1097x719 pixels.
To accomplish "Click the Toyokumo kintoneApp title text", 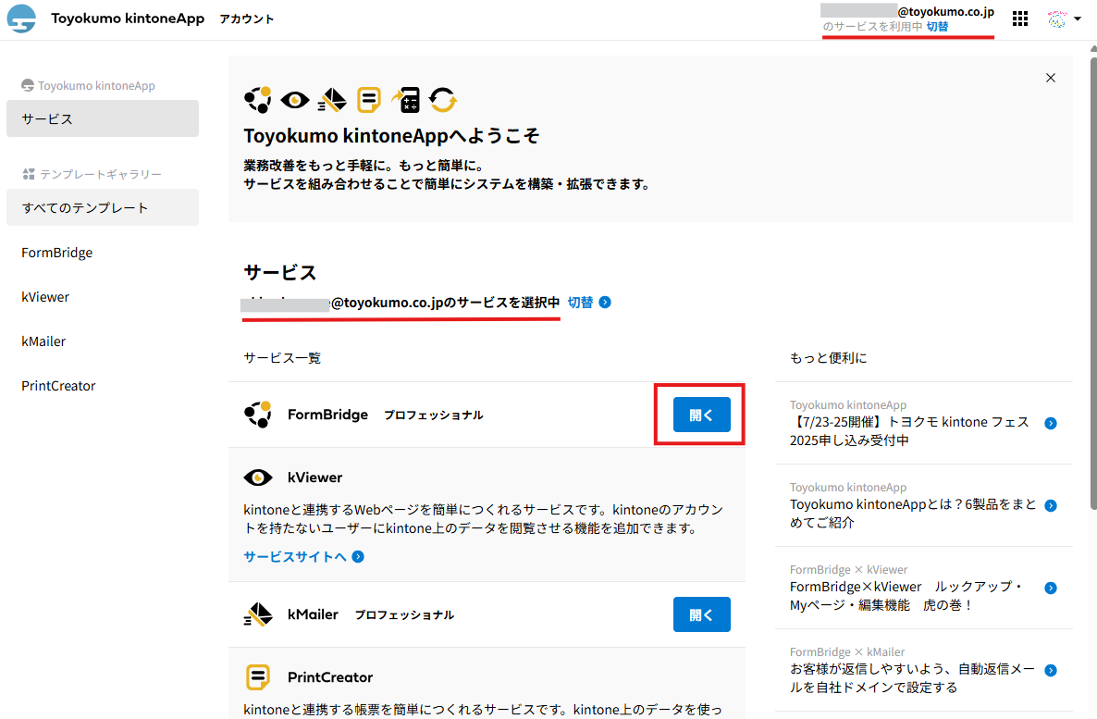I will pos(128,19).
